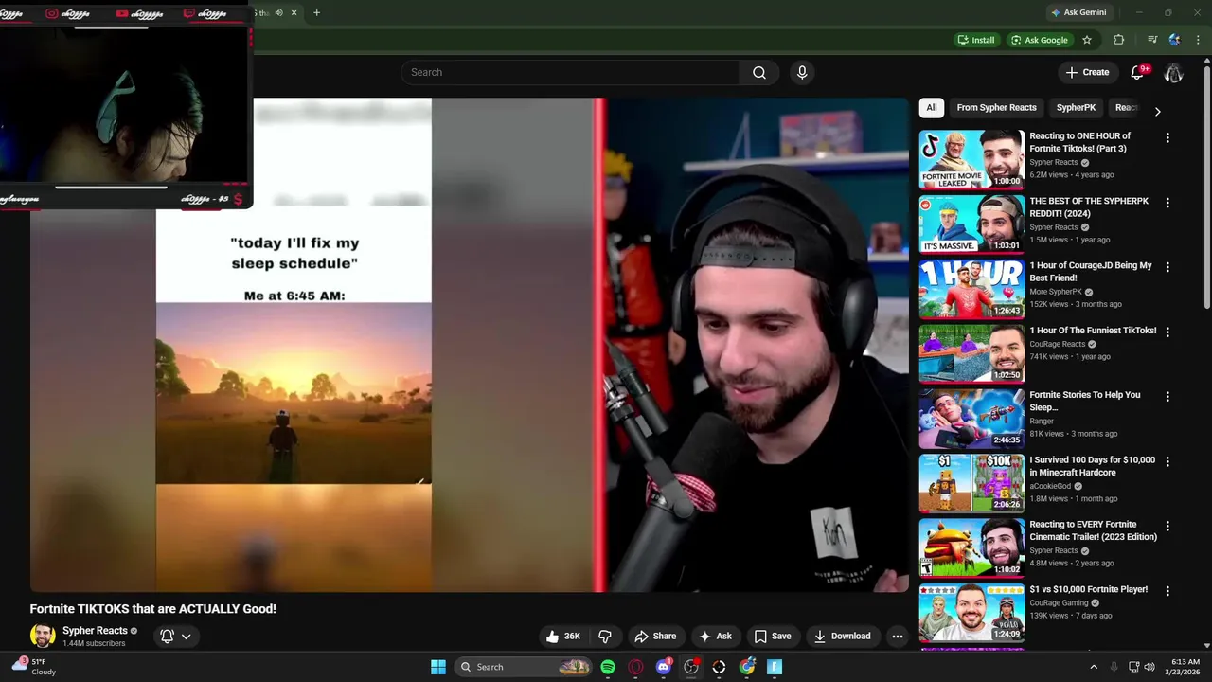This screenshot has width=1212, height=682.
Task: Like the video with 36K thumbs up
Action: [x=562, y=637]
